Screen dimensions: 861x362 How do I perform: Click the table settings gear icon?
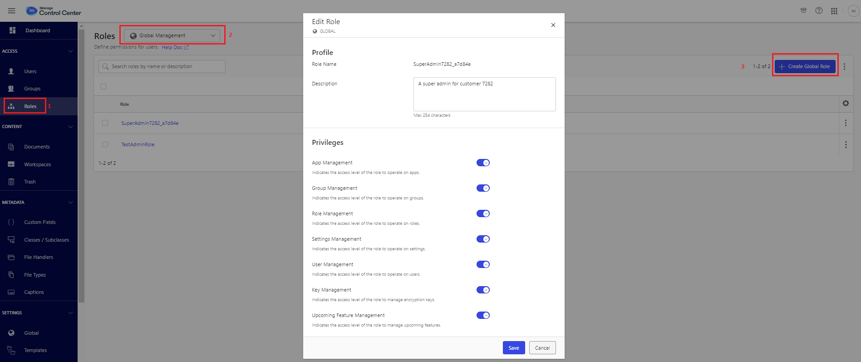pyautogui.click(x=846, y=104)
